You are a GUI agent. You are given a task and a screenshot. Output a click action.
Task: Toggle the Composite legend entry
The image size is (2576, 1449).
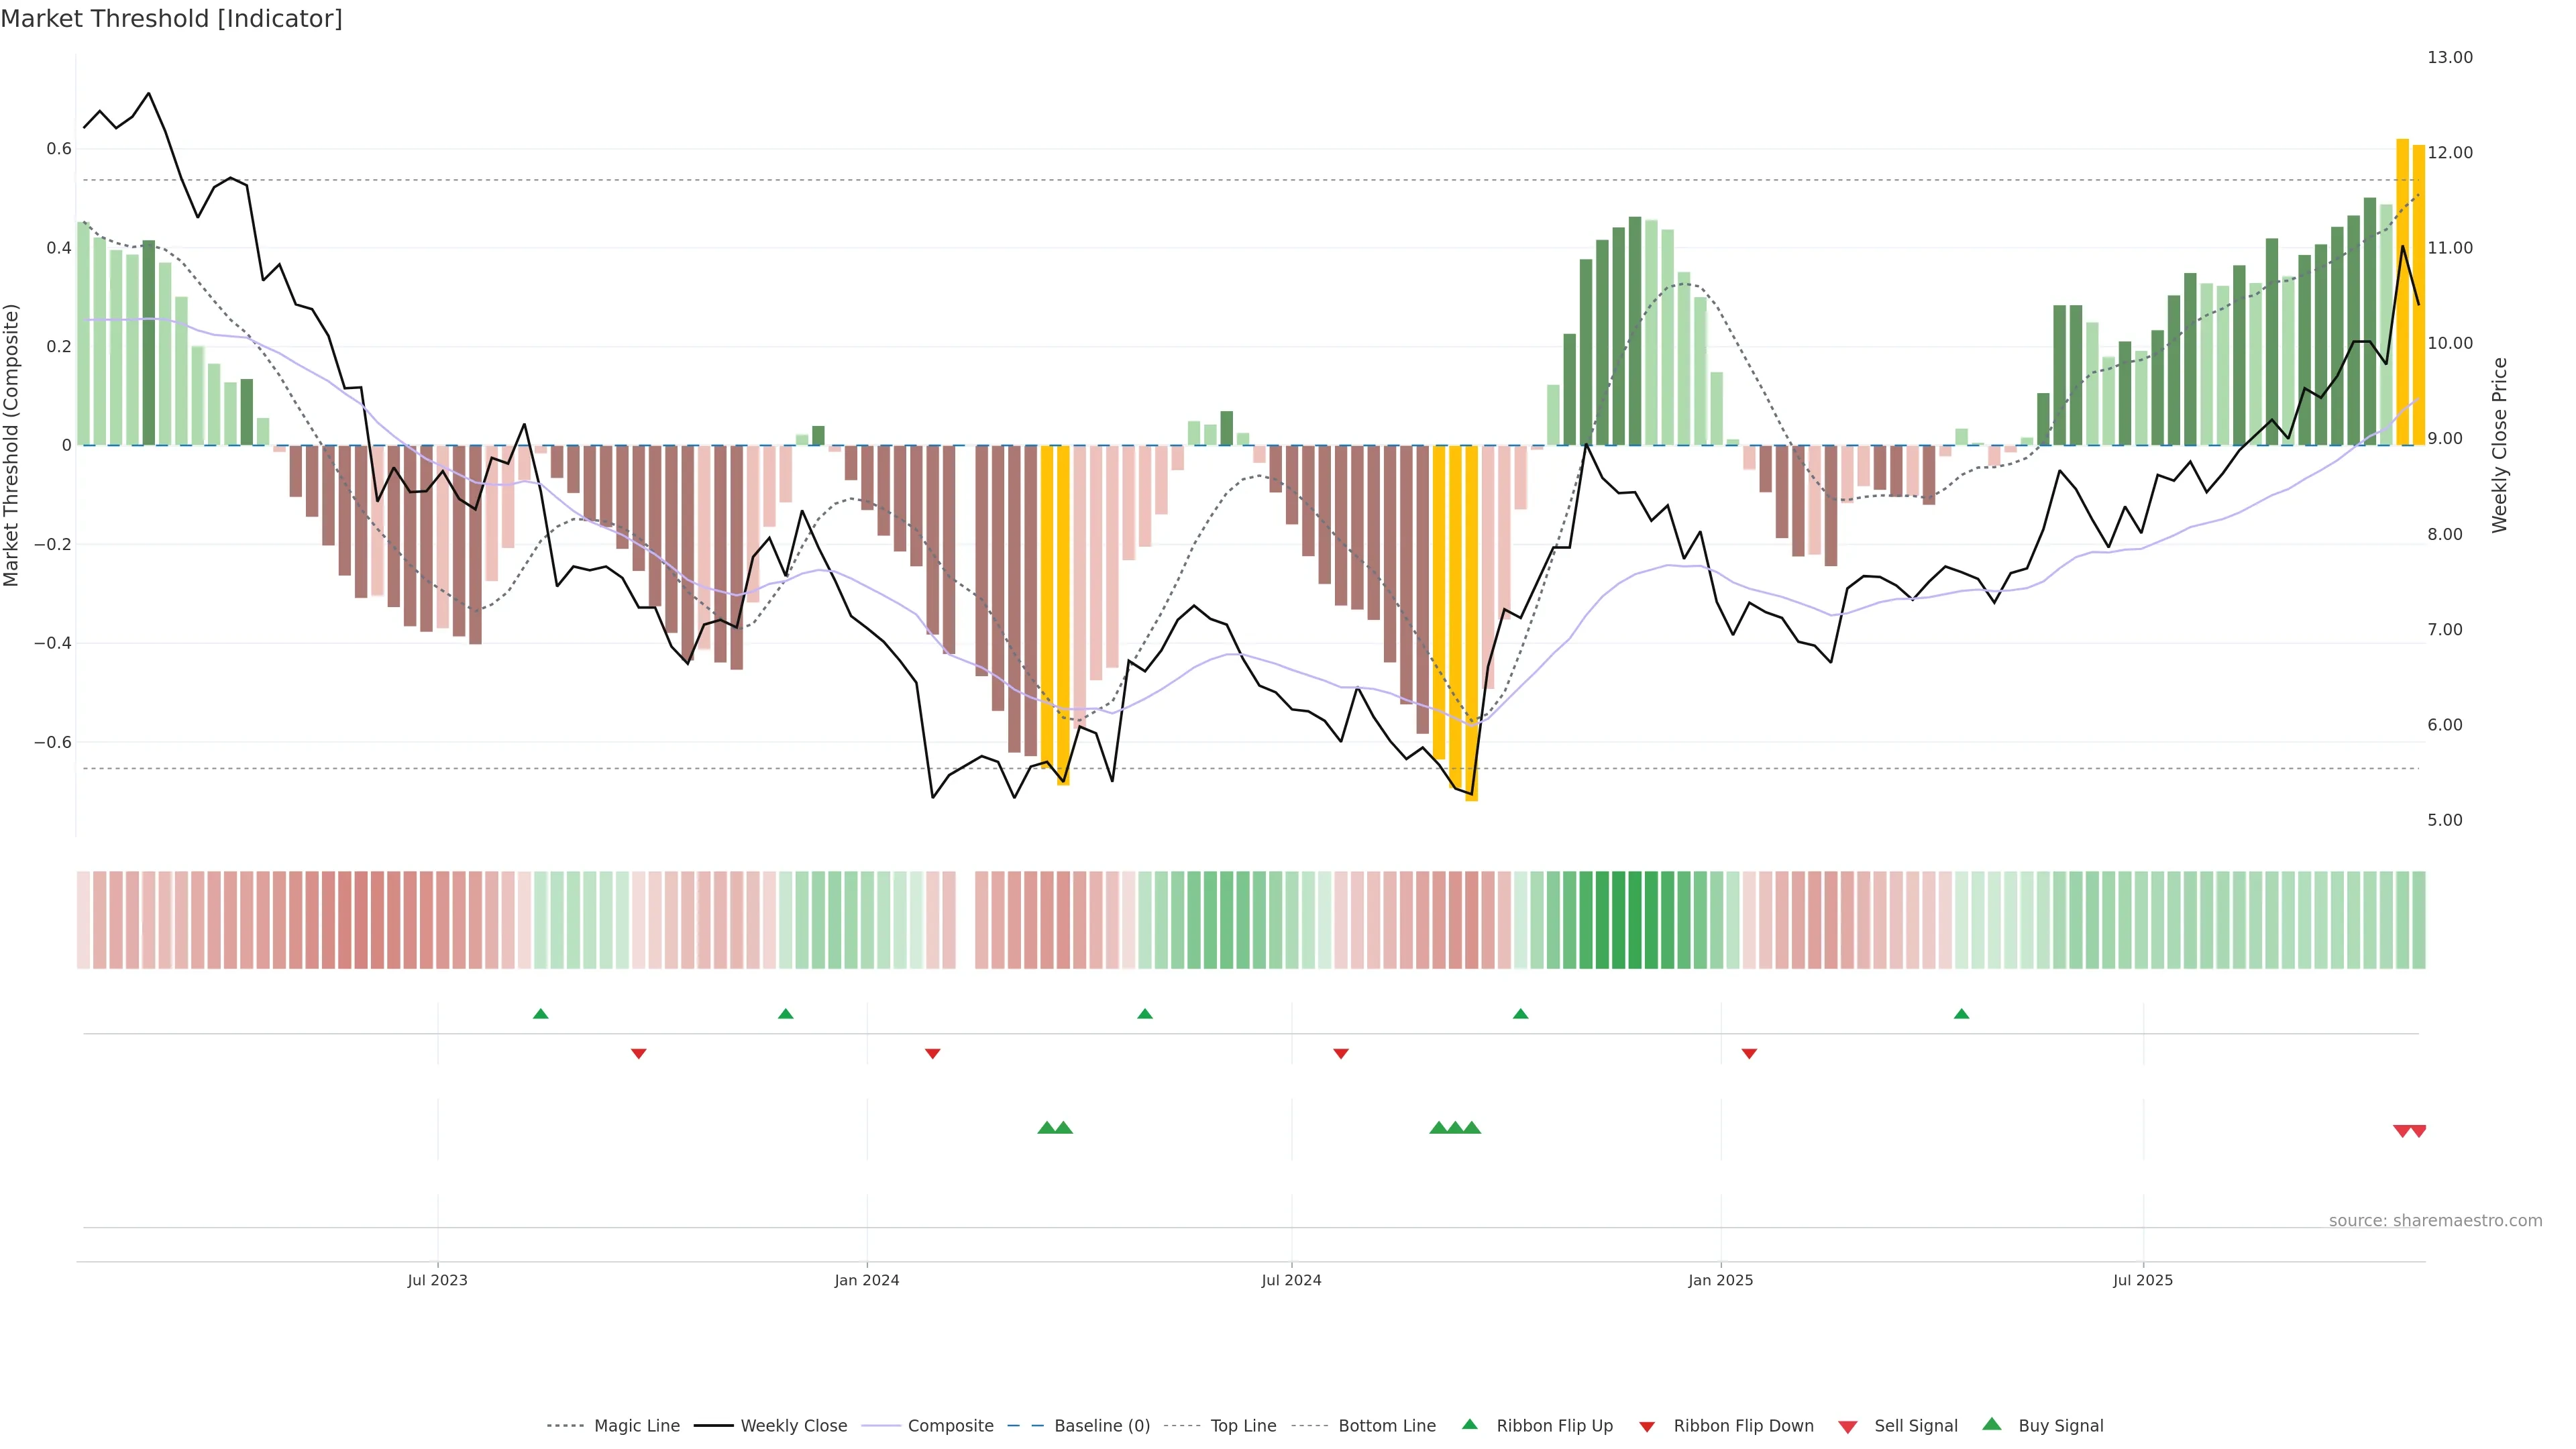click(x=950, y=1426)
